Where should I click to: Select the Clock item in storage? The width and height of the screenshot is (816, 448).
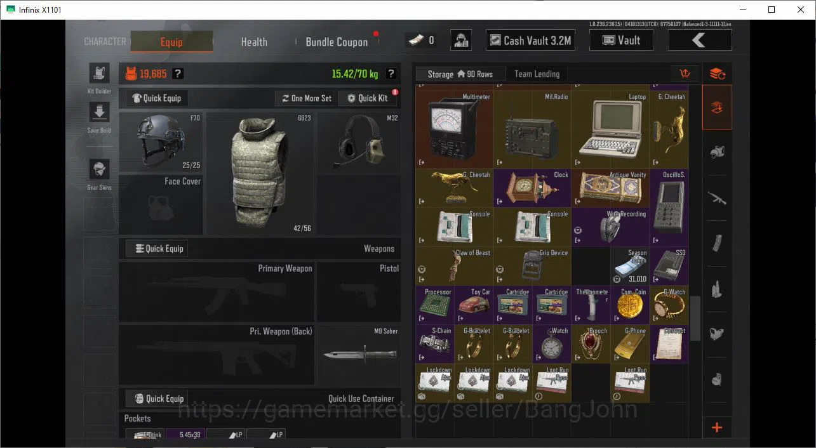(532, 188)
